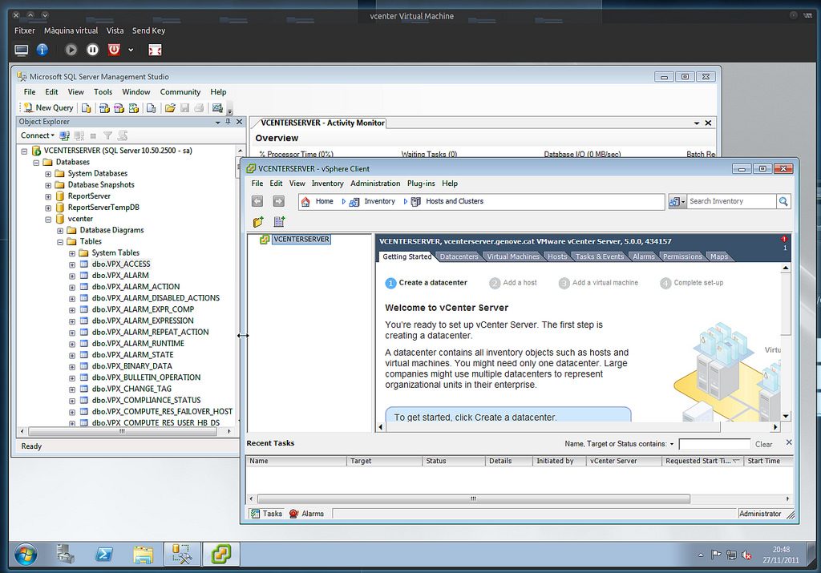This screenshot has width=821, height=573.
Task: Switch to the Datacenters tab
Action: (459, 256)
